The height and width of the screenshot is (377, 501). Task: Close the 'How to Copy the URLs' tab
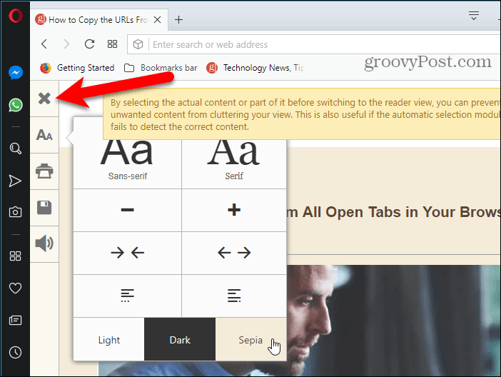pos(157,20)
